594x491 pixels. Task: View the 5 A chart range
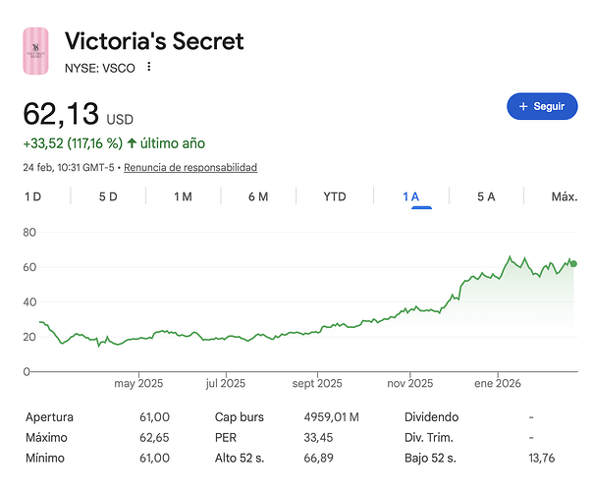point(486,196)
